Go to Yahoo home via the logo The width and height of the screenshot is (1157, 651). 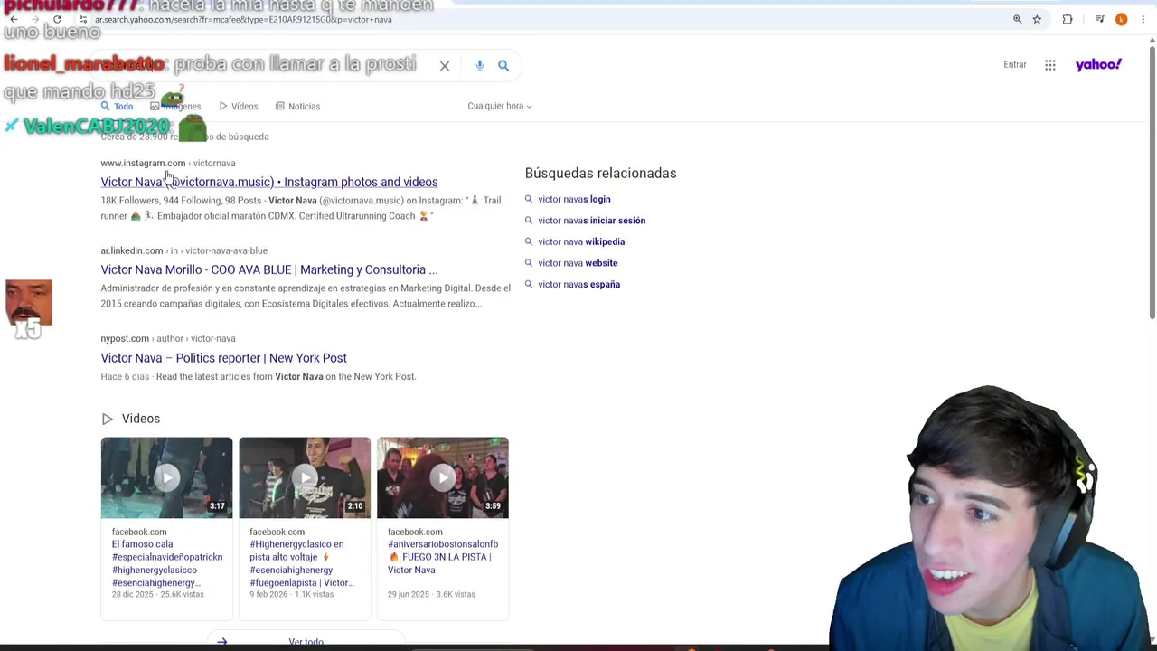(x=1098, y=64)
